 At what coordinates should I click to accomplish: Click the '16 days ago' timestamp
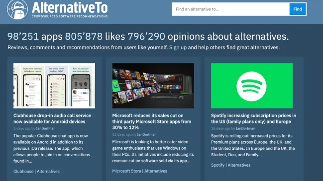(x=220, y=128)
